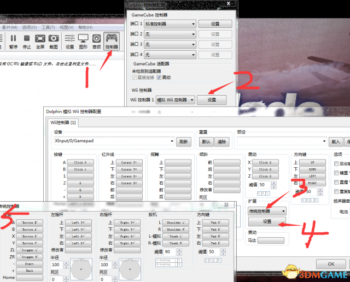Click the 刷新 refresh devices button
Screen dimensions: 350x282
[x=184, y=142]
